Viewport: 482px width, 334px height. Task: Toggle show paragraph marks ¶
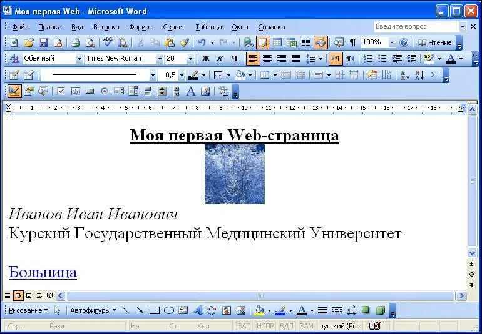[353, 42]
